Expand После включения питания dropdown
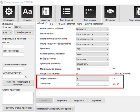Screen dimensions: 140x112 pos(93,39)
